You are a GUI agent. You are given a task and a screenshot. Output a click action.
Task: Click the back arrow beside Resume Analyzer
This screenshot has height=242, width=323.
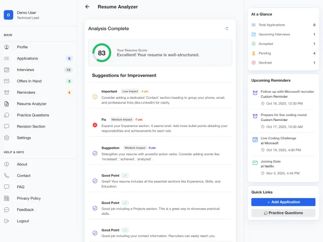(x=87, y=7)
